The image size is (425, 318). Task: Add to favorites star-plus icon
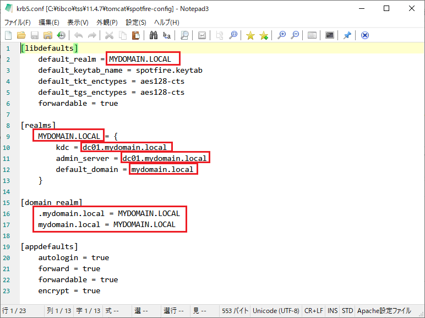tap(264, 35)
